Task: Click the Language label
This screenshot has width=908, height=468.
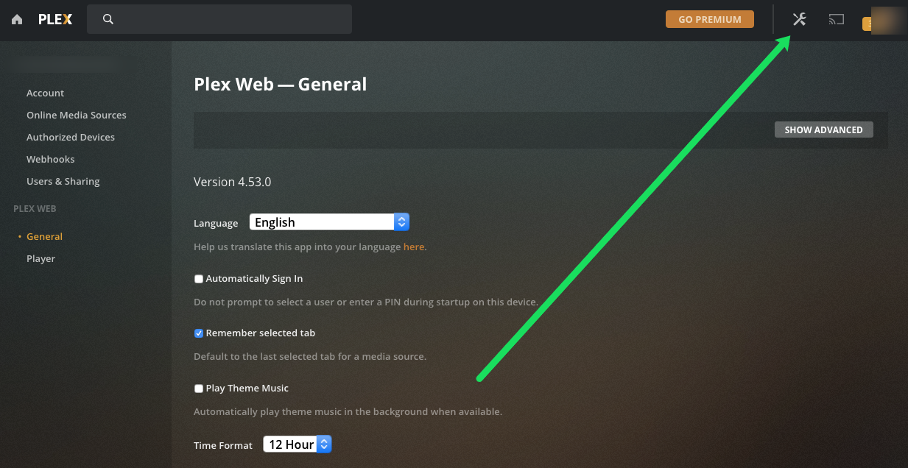Action: point(216,223)
